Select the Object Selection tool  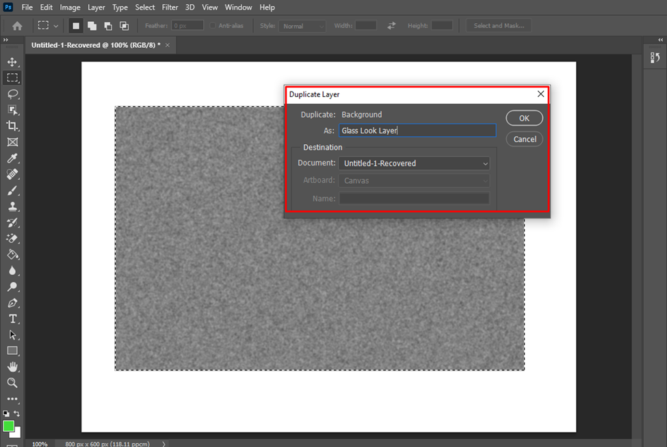tap(12, 110)
